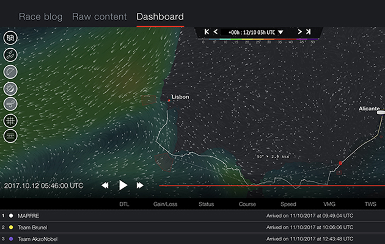The width and height of the screenshot is (385, 244).
Task: Select the arc measuring tool icon
Action: [x=10, y=71]
